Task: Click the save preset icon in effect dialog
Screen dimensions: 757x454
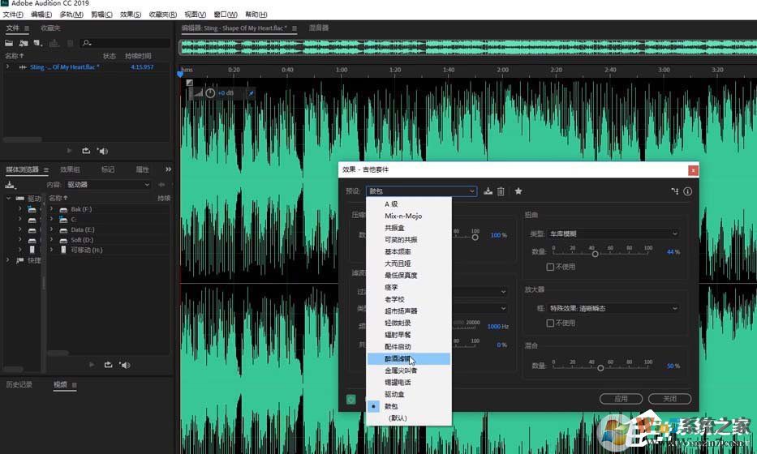Action: click(x=488, y=191)
